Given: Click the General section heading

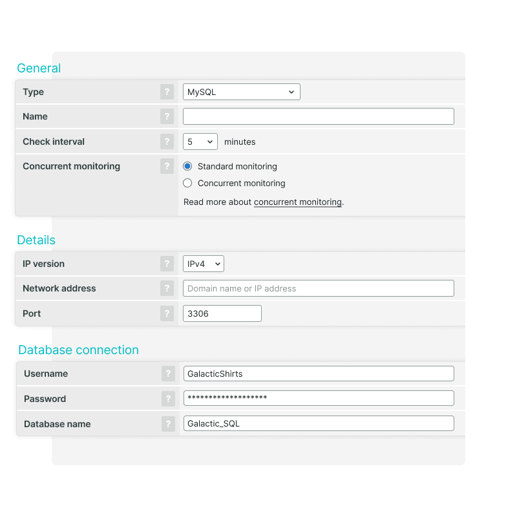Looking at the screenshot, I should click(39, 69).
